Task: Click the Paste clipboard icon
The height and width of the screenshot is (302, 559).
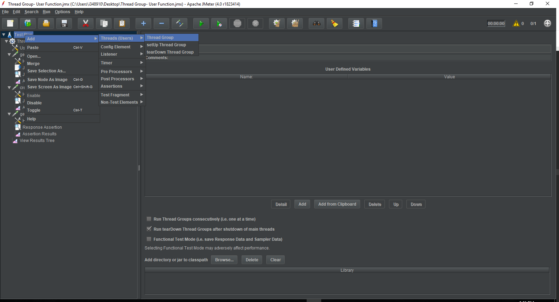Action: 122,23
